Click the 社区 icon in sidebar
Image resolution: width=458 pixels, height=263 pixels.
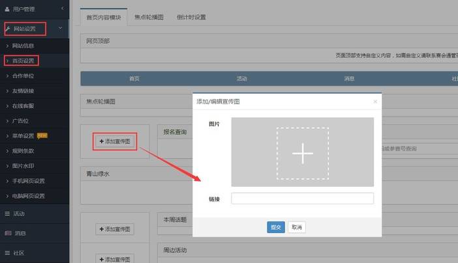[7, 253]
